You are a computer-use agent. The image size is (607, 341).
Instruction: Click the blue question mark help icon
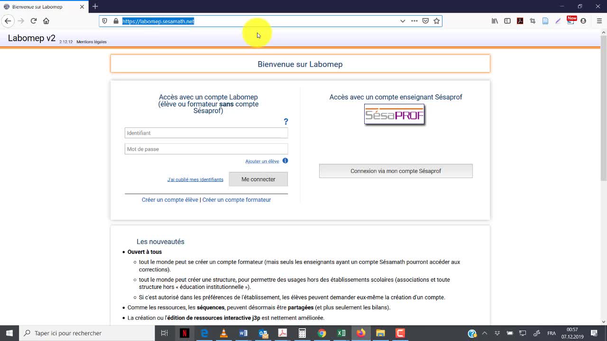pos(285,122)
